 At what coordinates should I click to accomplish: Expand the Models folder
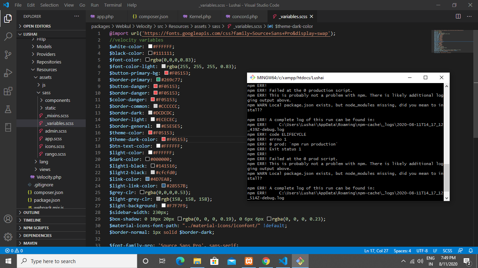pos(51,46)
